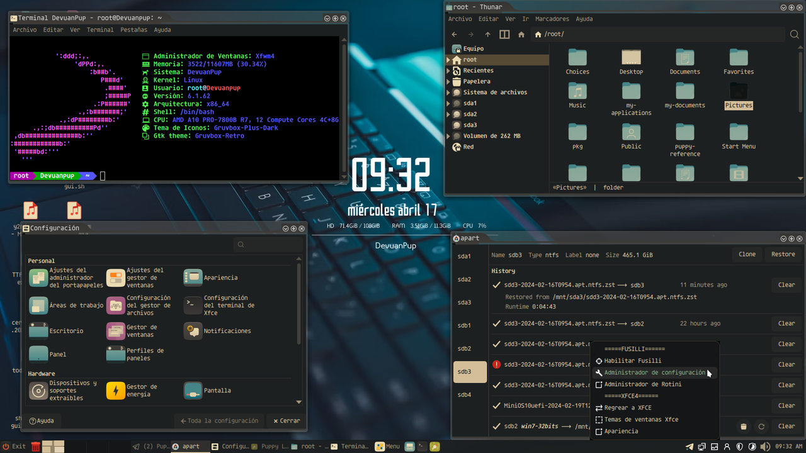806x453 pixels.
Task: Open Ajustes del gestor de ventanas
Action: [x=135, y=277]
